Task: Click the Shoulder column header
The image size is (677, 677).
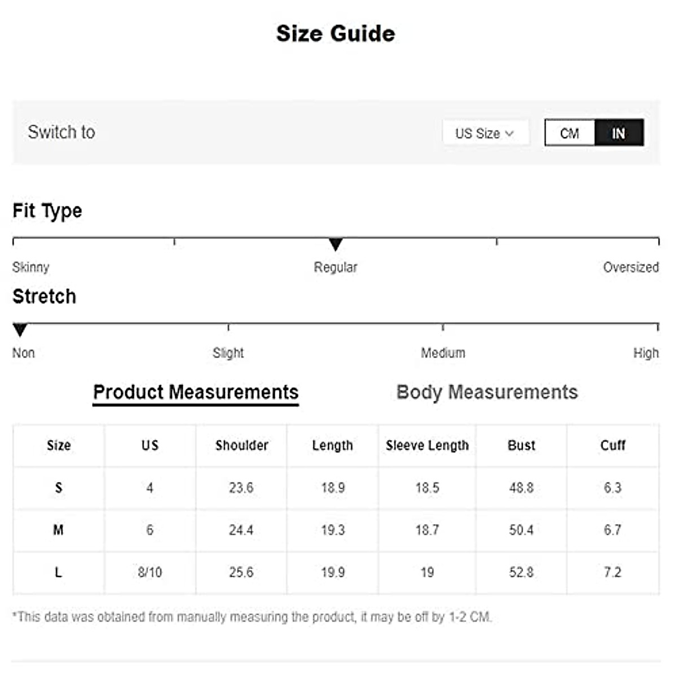Action: click(x=241, y=446)
